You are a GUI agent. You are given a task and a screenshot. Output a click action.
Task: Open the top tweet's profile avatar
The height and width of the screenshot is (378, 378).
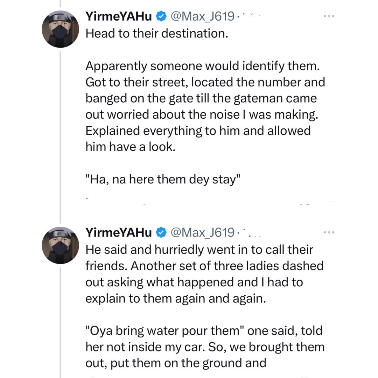tap(60, 29)
